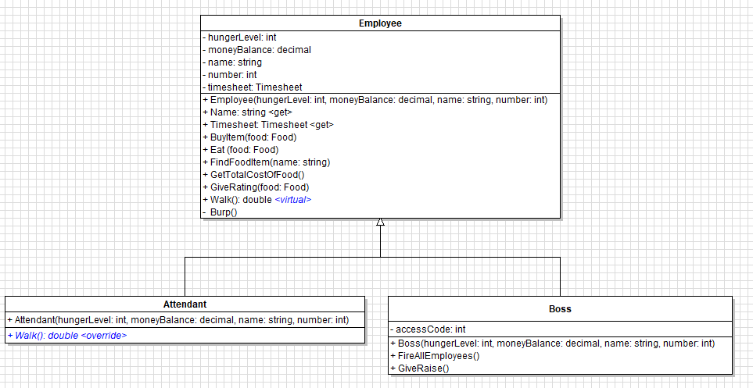Screen dimensions: 753x388
Task: Select the Boss class header
Action: click(x=560, y=309)
